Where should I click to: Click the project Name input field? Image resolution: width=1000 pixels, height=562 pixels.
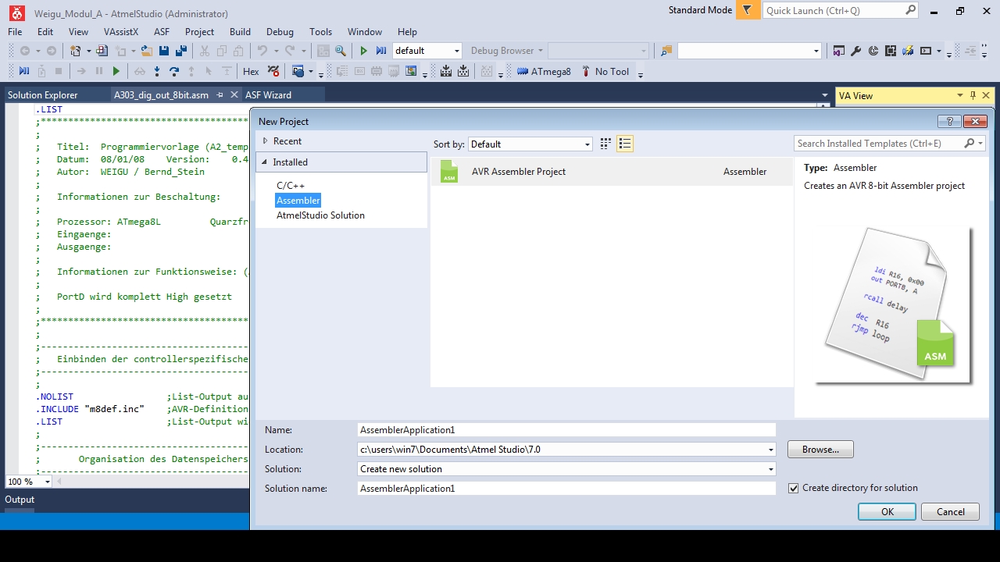[566, 430]
